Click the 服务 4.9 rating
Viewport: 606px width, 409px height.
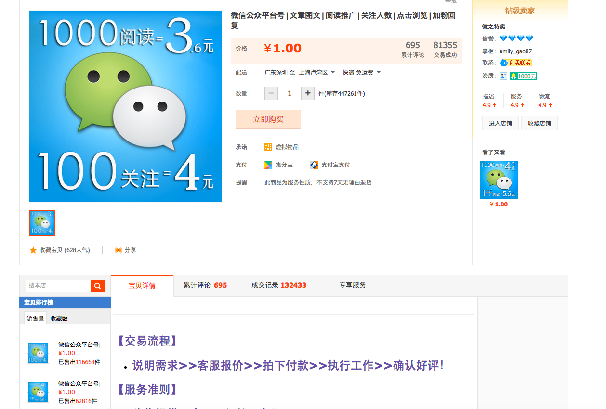point(518,101)
